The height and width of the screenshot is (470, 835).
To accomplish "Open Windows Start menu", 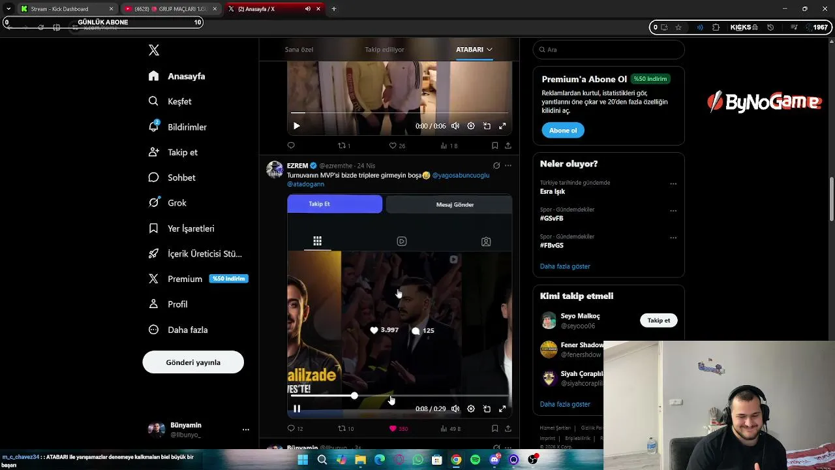I will click(303, 460).
